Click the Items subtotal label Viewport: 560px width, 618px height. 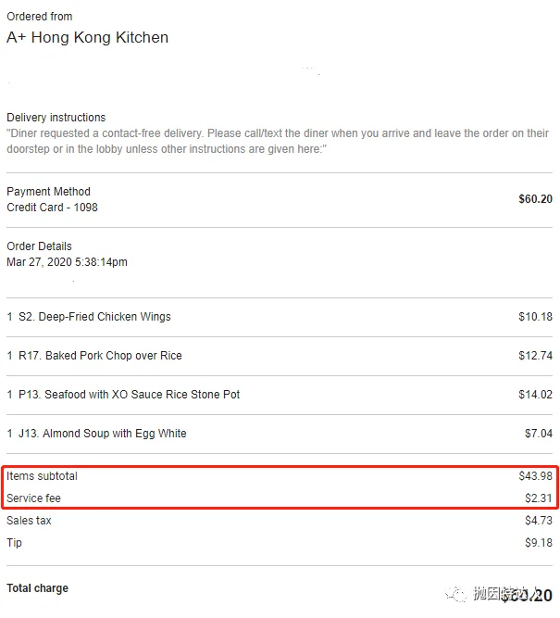(42, 476)
